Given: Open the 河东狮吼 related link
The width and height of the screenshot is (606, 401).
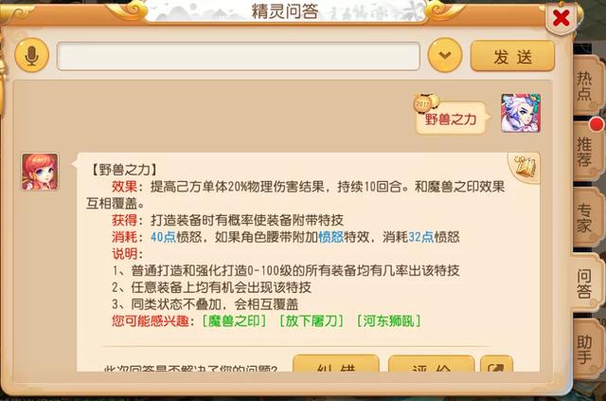Looking at the screenshot, I should point(389,320).
